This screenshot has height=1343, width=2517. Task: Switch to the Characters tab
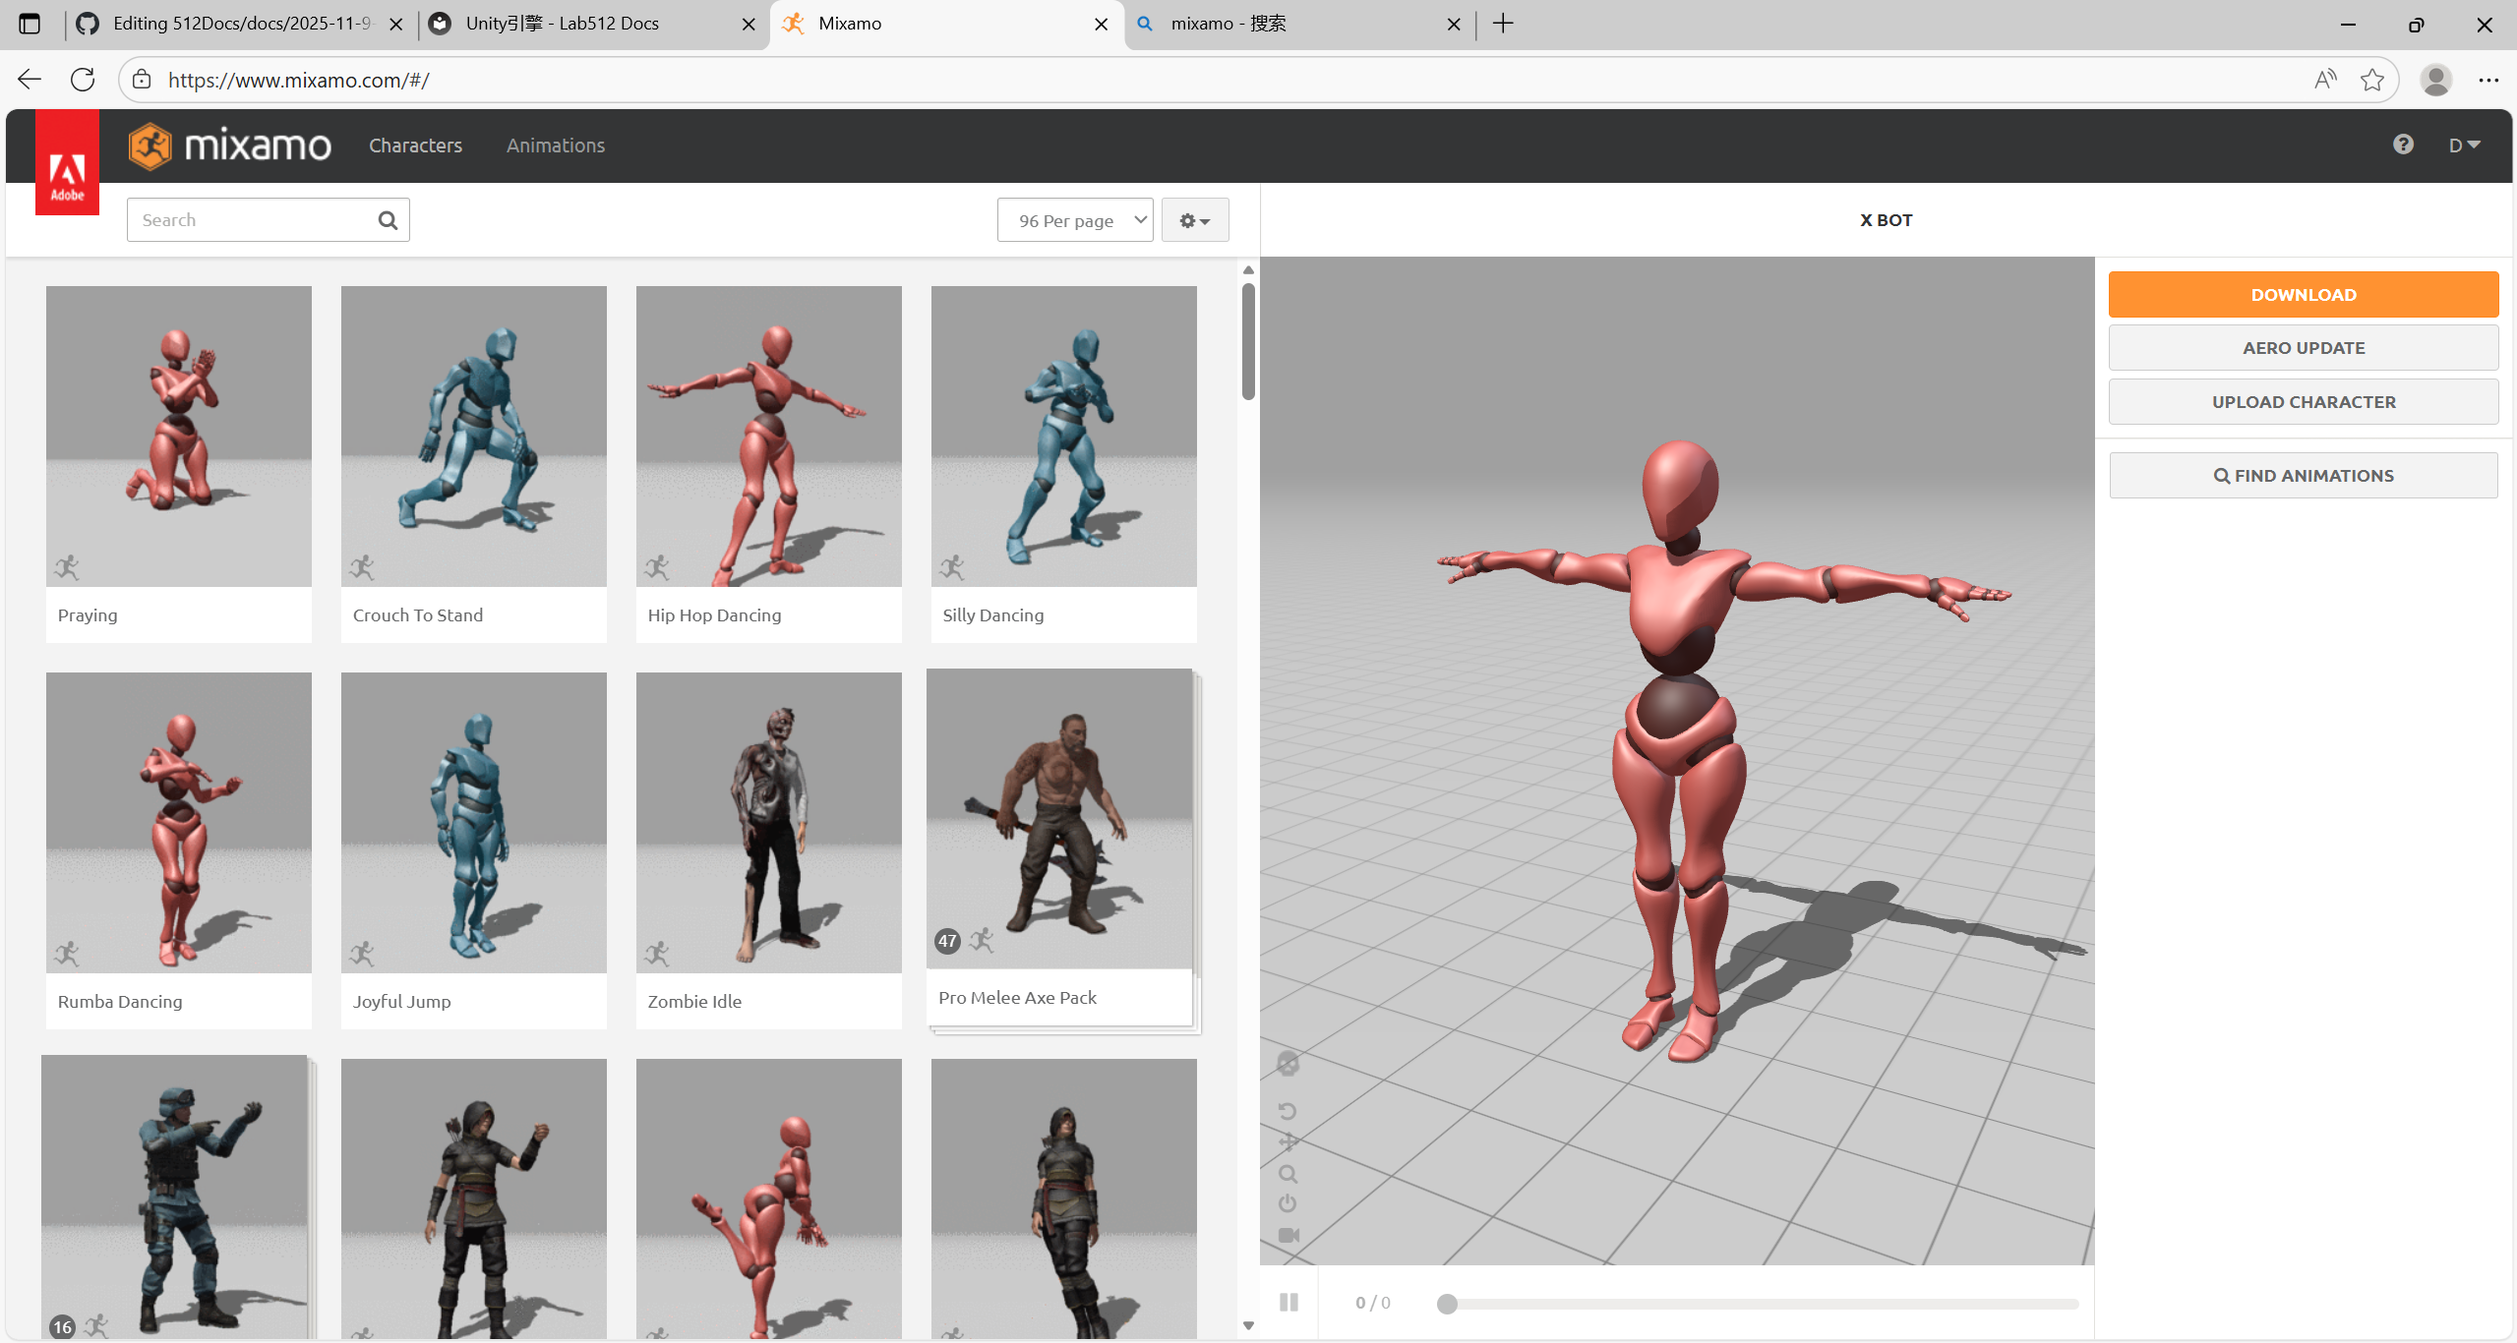tap(415, 146)
